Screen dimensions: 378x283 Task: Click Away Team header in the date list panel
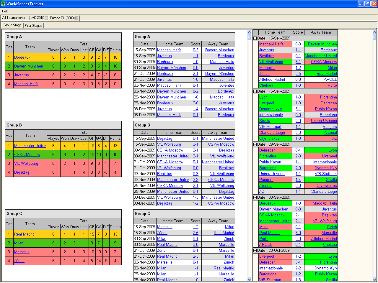click(321, 32)
